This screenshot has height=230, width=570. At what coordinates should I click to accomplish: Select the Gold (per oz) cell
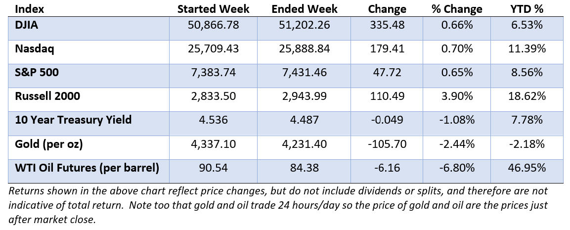(x=49, y=144)
